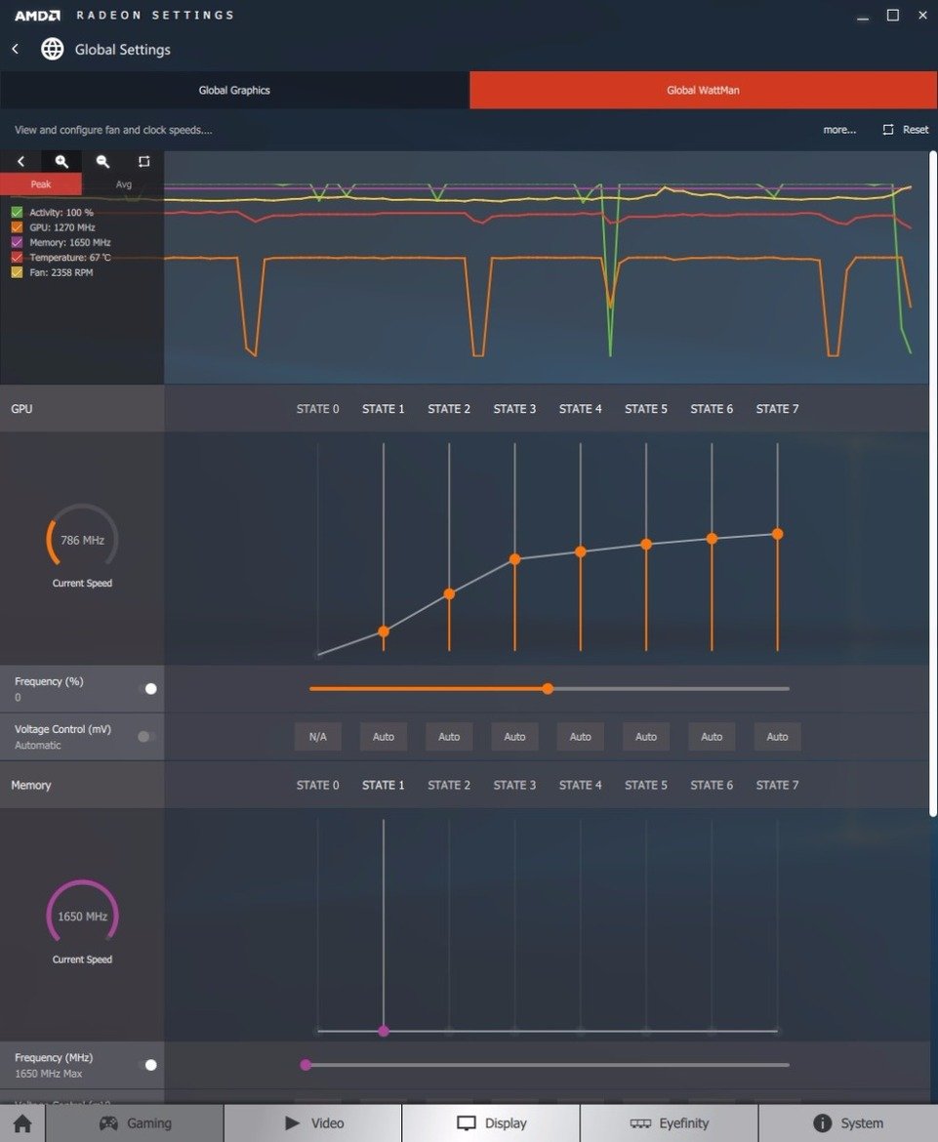Viewport: 938px width, 1142px height.
Task: Click the 'Temperature: 67 °C' legend text
Action: click(x=70, y=257)
